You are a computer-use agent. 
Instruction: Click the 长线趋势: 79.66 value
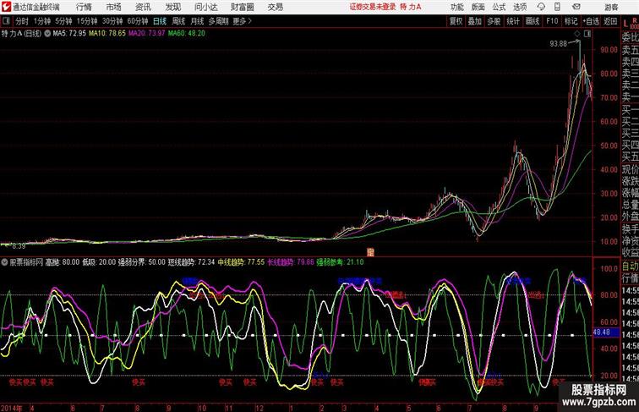click(x=291, y=262)
